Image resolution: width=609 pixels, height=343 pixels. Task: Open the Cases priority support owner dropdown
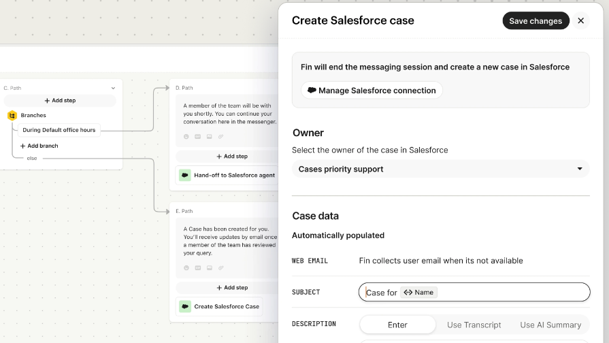(x=440, y=169)
